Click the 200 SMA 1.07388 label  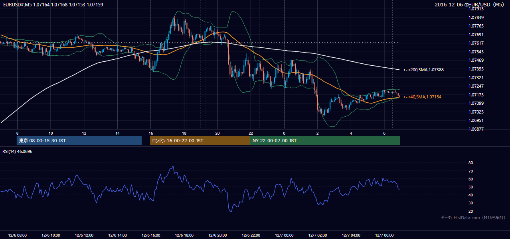point(423,70)
